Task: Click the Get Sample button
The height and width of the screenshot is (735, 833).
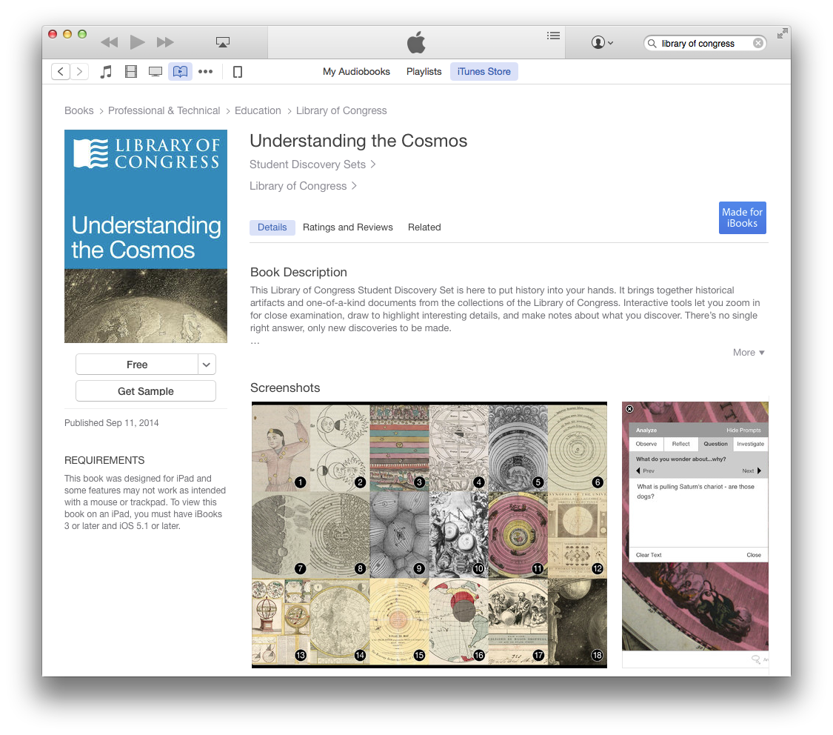Action: (x=145, y=390)
